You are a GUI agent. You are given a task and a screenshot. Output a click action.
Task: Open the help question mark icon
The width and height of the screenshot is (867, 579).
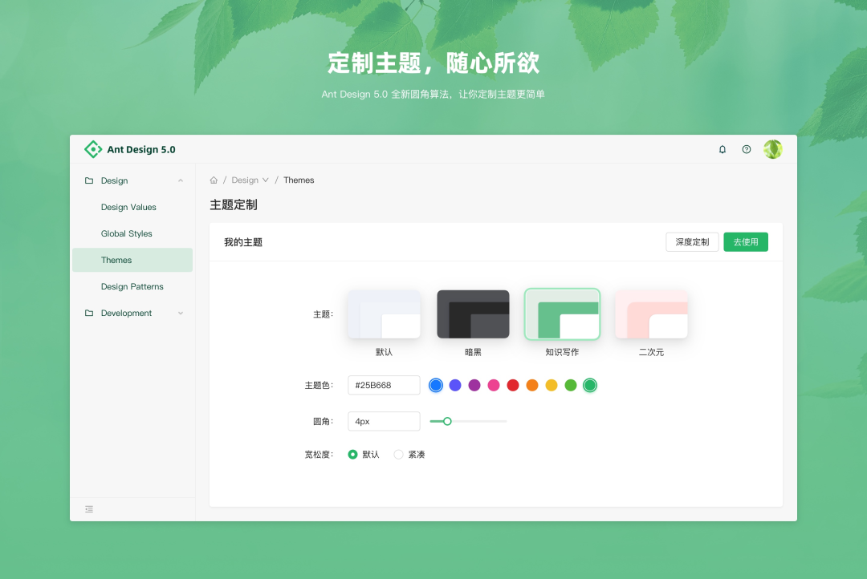[x=747, y=149]
